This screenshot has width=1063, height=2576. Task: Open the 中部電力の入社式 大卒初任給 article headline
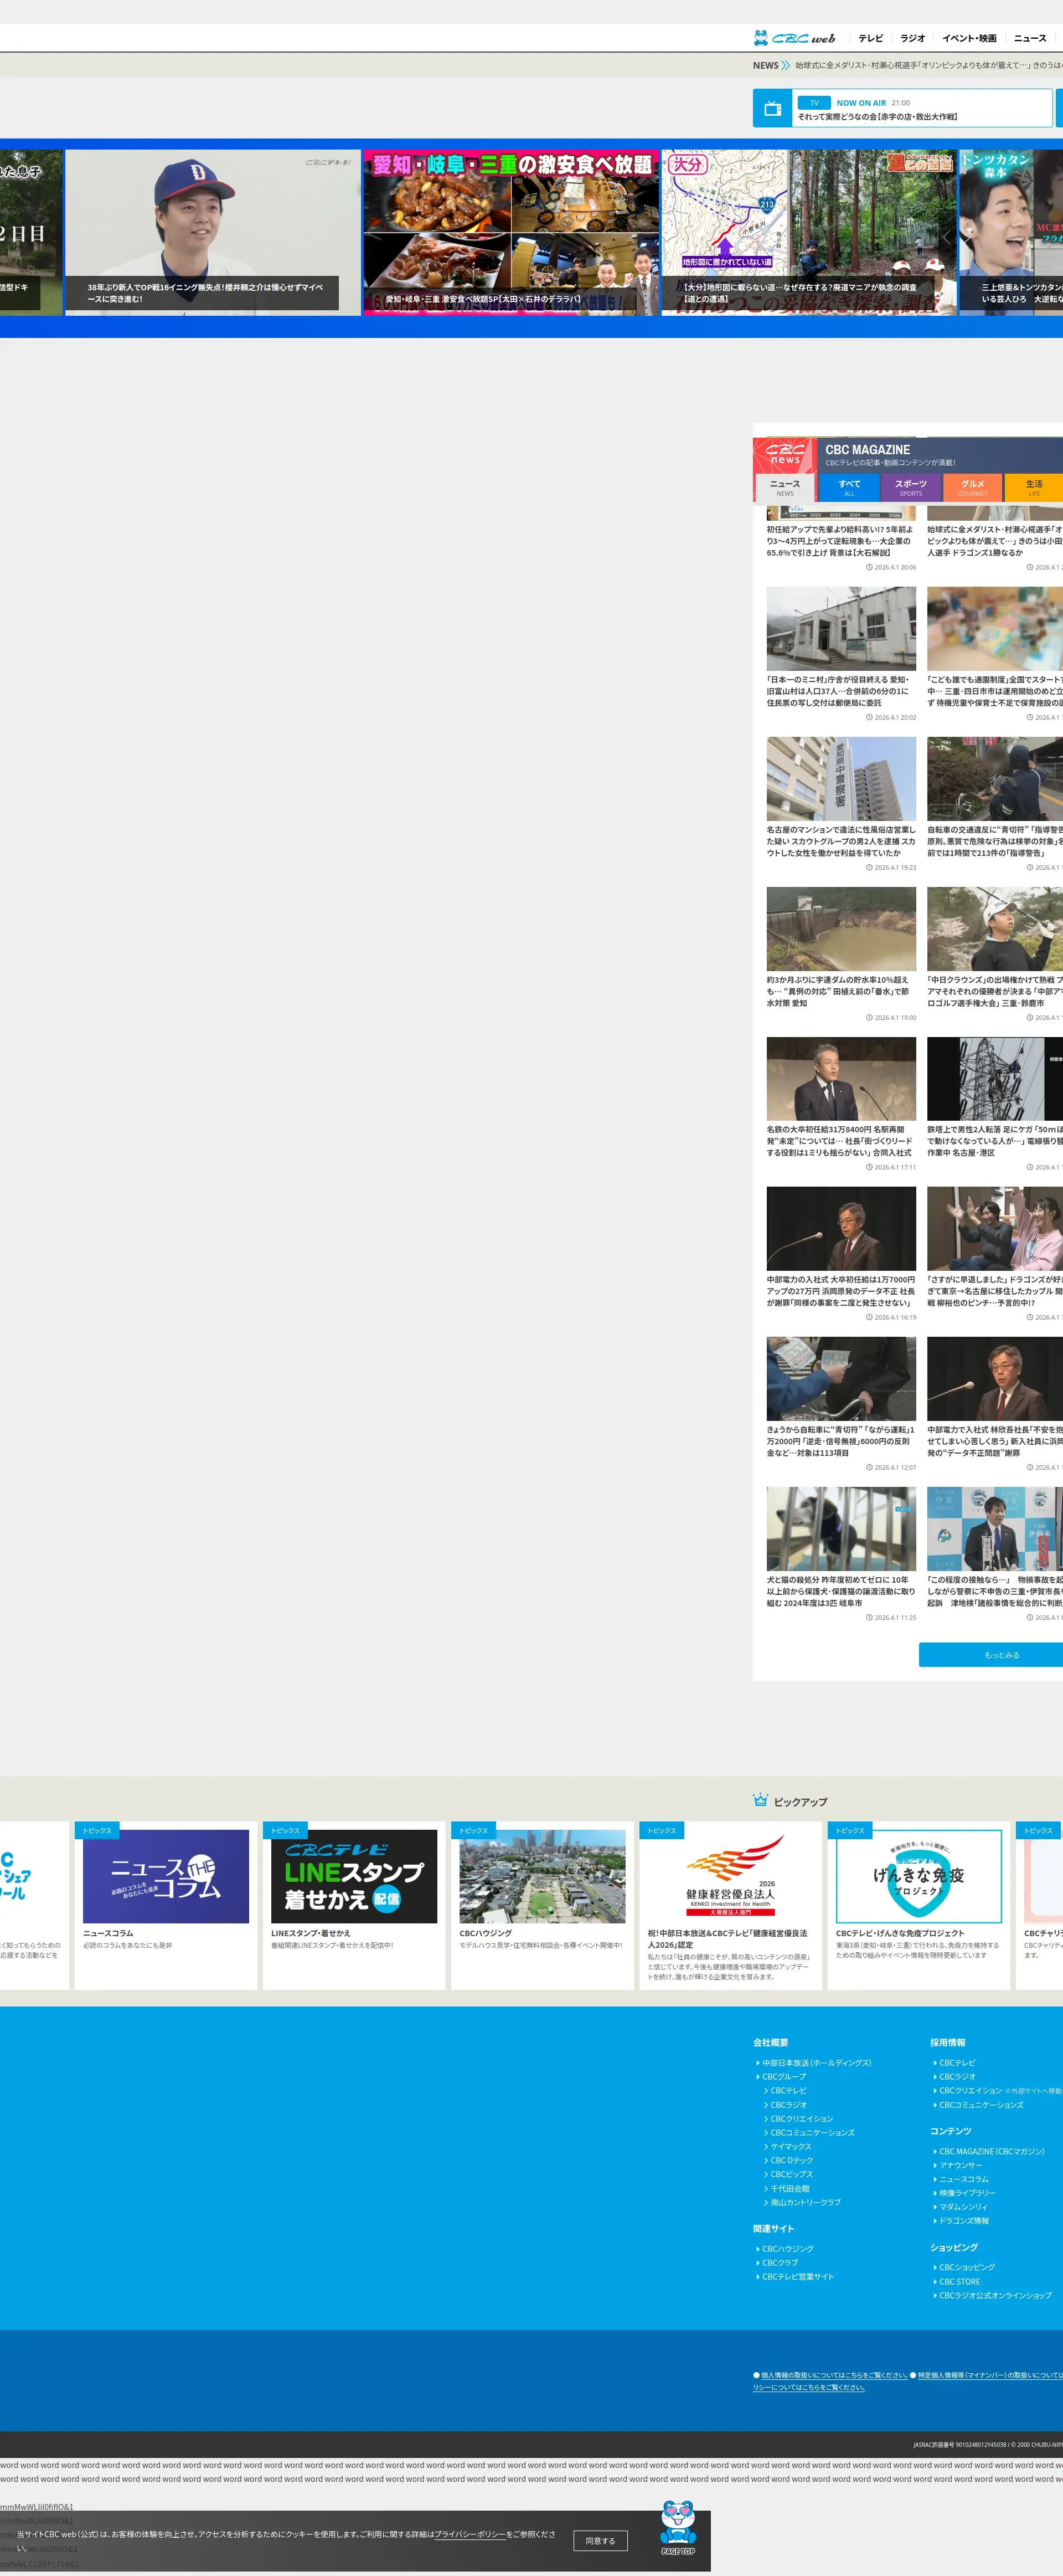[840, 1291]
